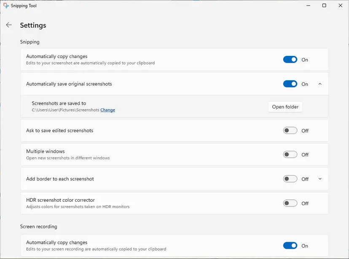Toggle Screen recording automatically copy changes
349x259 pixels.
tap(290, 246)
